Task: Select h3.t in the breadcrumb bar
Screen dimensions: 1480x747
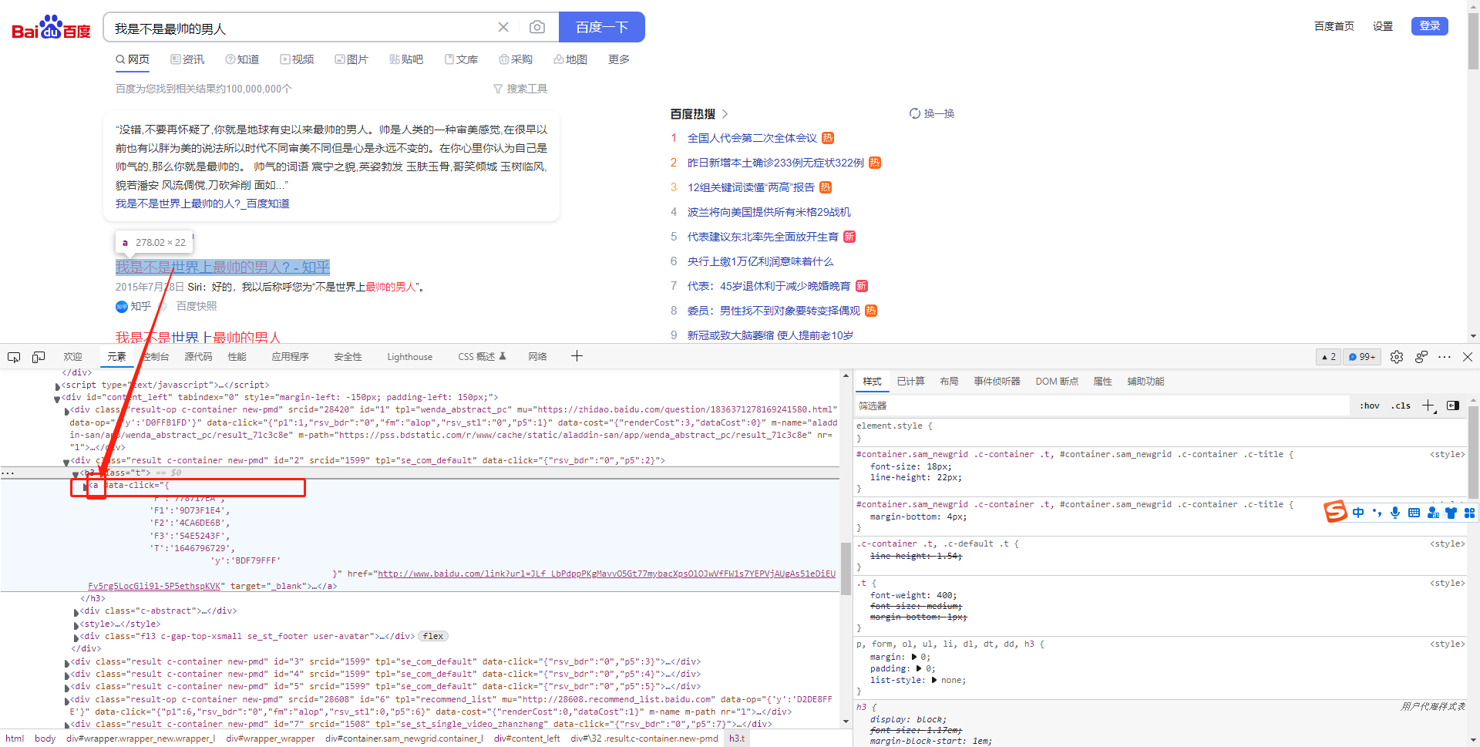Action: click(x=737, y=739)
